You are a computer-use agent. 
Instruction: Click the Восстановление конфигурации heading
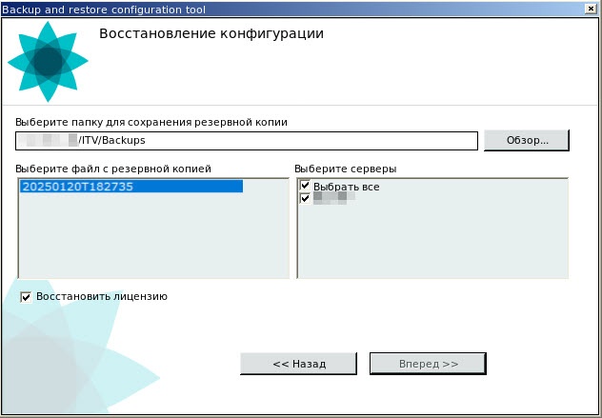(211, 33)
